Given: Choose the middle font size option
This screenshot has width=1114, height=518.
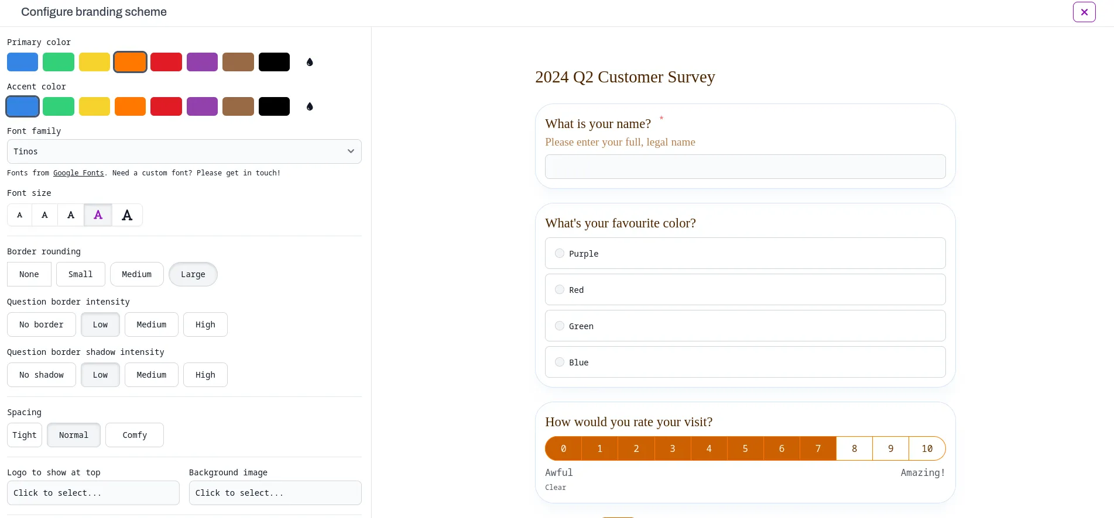Looking at the screenshot, I should pos(70,215).
